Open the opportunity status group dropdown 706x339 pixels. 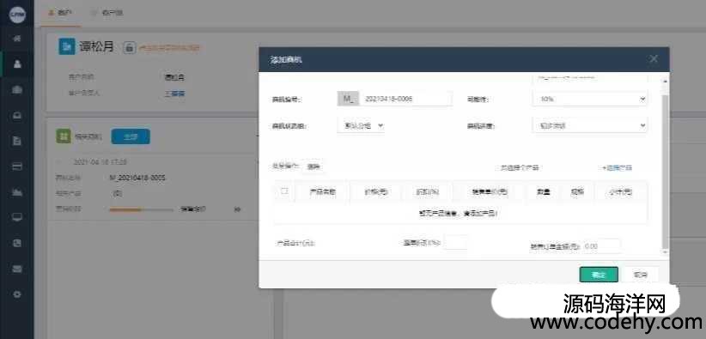point(360,126)
